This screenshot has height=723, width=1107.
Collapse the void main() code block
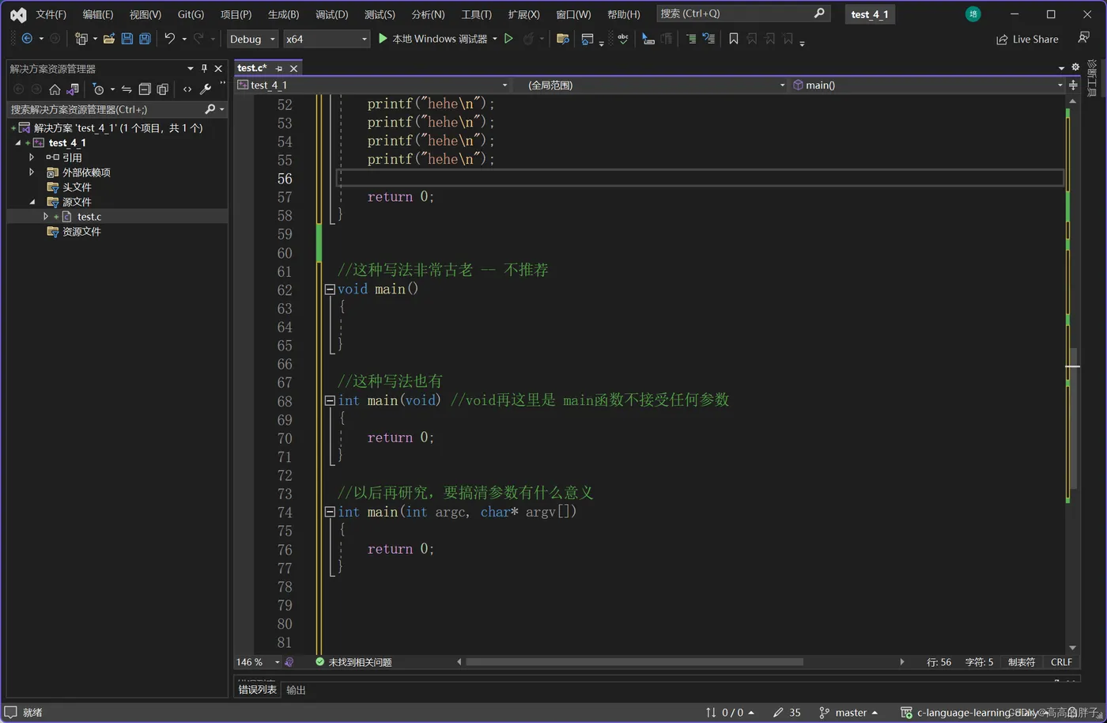(330, 290)
